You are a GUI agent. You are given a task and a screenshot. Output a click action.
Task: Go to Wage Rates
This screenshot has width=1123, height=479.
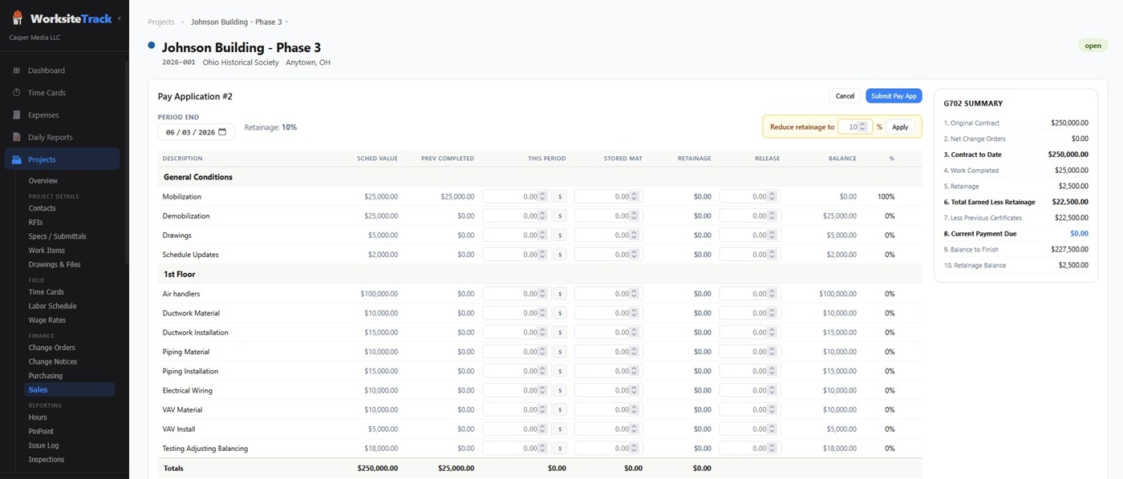47,320
